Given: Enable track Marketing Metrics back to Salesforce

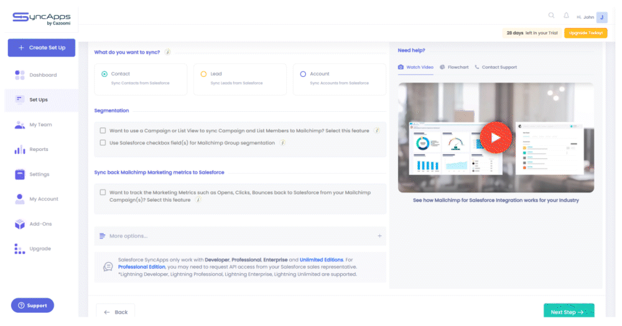Looking at the screenshot, I should pos(103,192).
